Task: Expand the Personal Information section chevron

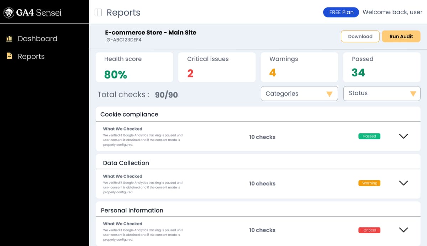Action: (x=403, y=230)
